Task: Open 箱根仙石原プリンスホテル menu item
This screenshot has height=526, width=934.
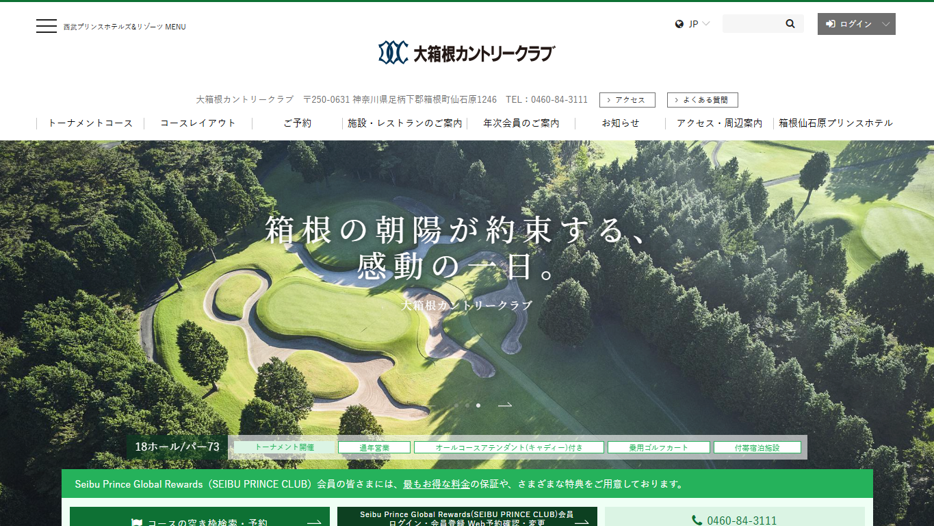Action: coord(835,123)
